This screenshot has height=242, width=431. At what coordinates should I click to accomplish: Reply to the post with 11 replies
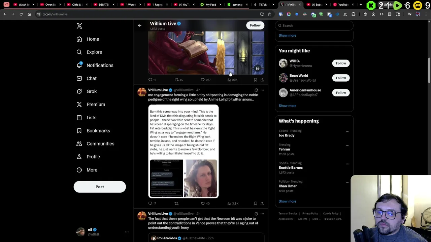pyautogui.click(x=152, y=80)
